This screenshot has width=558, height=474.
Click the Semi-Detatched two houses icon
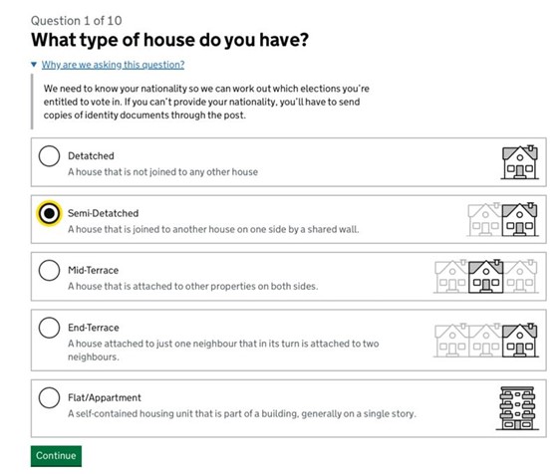pyautogui.click(x=502, y=219)
